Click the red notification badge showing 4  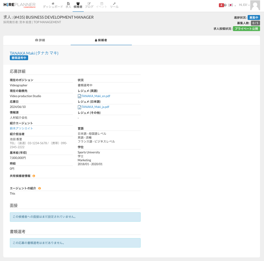point(221,5)
